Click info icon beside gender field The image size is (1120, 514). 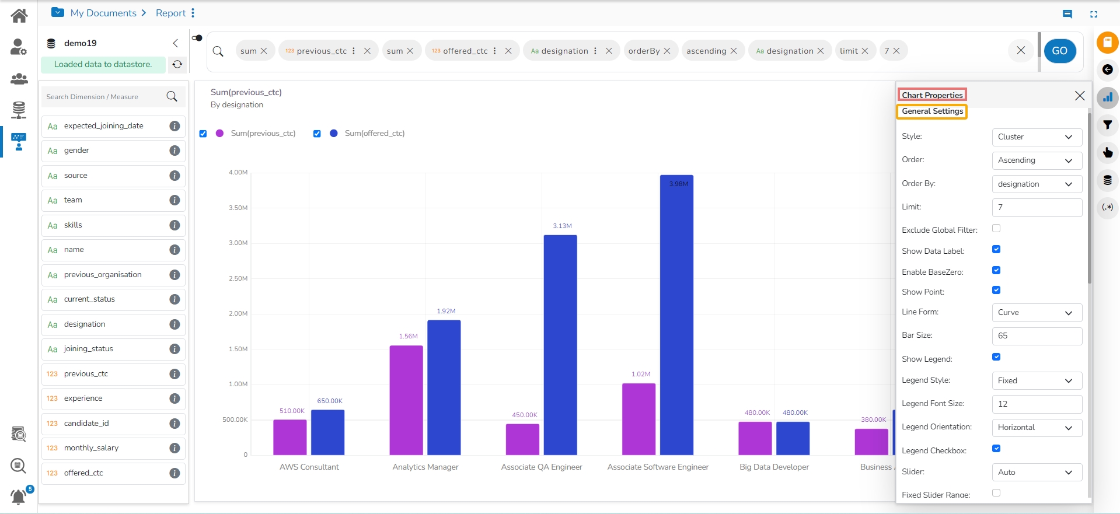[175, 151]
